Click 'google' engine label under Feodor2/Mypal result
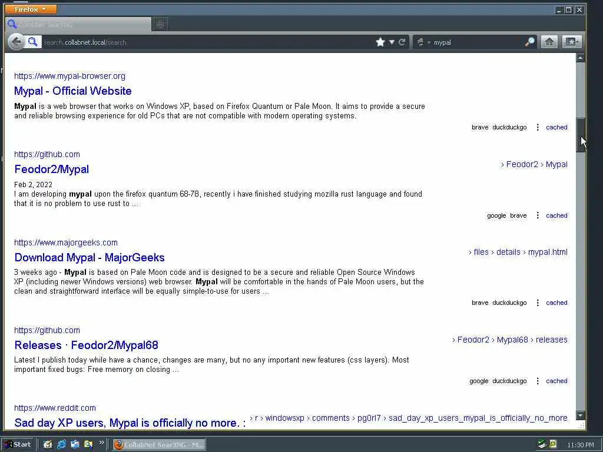The image size is (603, 452). pos(496,215)
